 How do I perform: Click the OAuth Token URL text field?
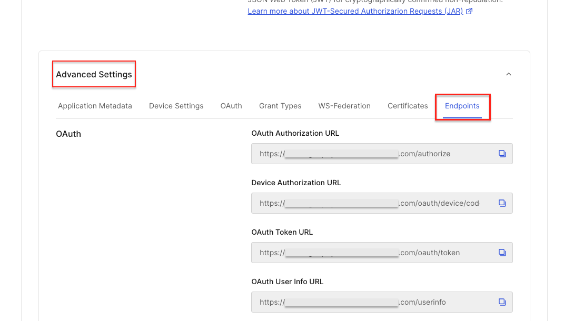[369, 253]
